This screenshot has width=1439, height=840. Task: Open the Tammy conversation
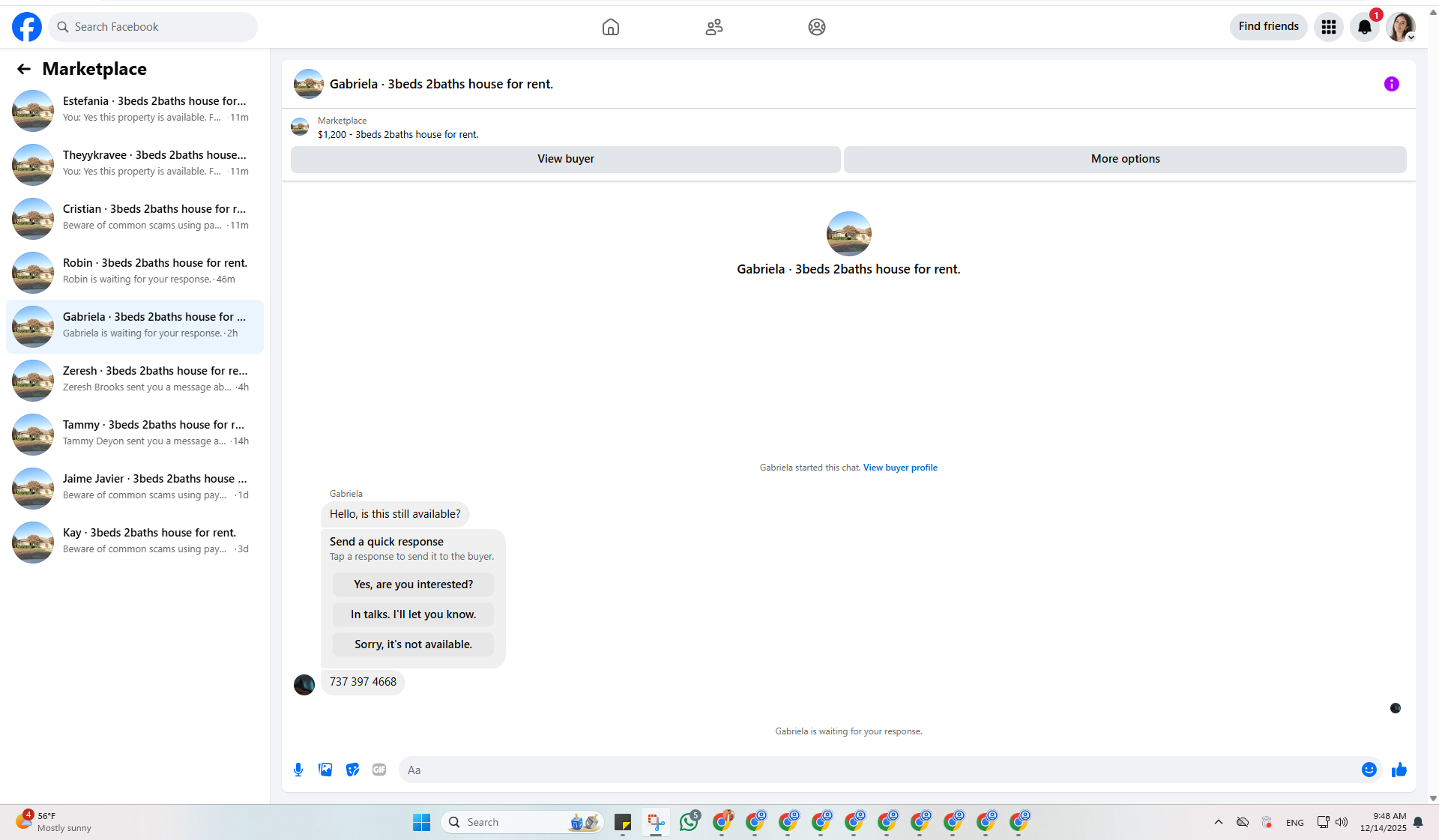point(135,434)
